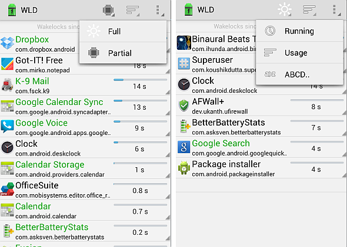Image resolution: width=347 pixels, height=247 pixels.
Task: Click the right Wakelocks since header
Action: [x=235, y=26]
